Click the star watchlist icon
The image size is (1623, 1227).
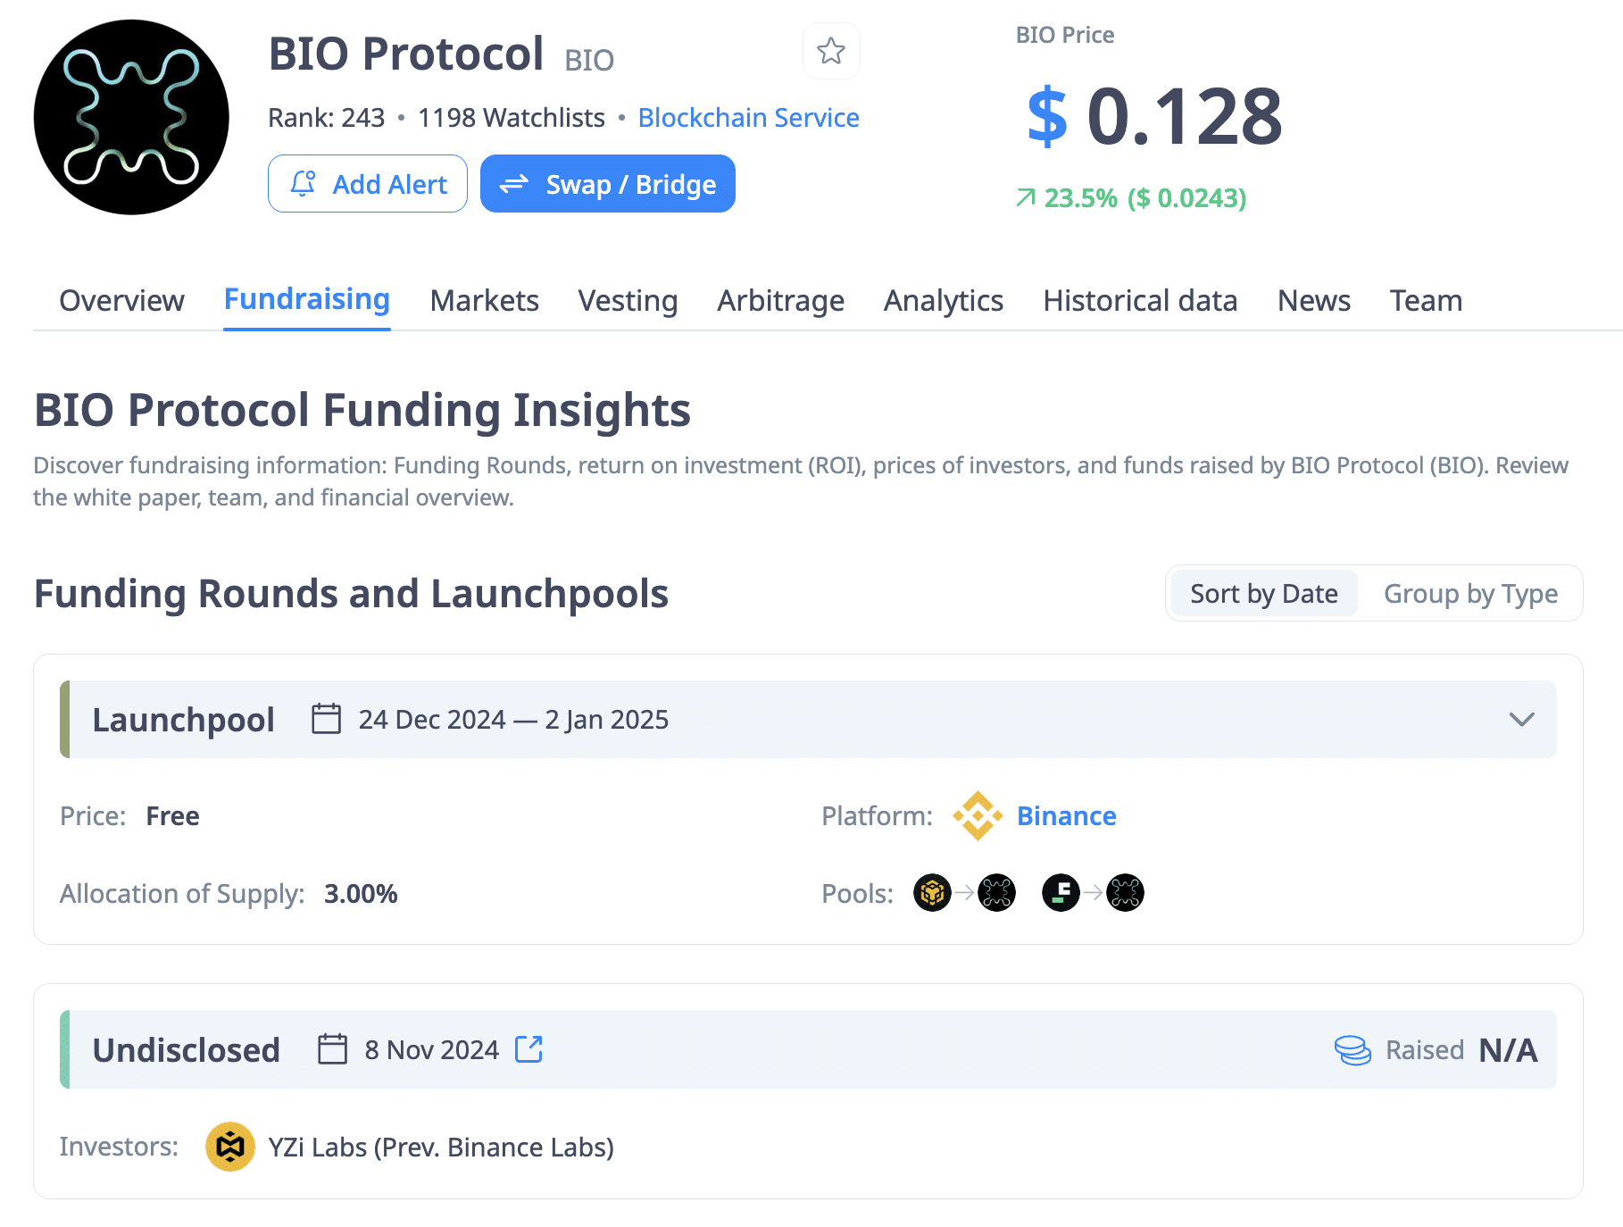(x=830, y=51)
